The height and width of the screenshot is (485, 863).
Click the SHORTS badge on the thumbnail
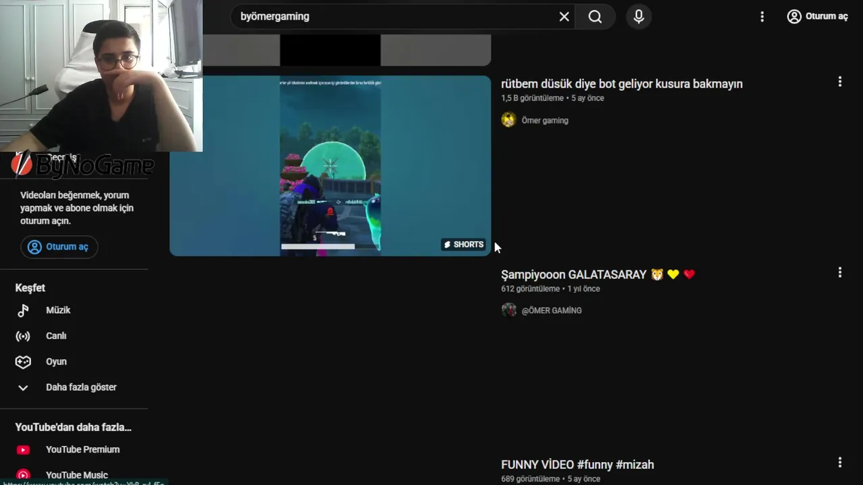464,245
